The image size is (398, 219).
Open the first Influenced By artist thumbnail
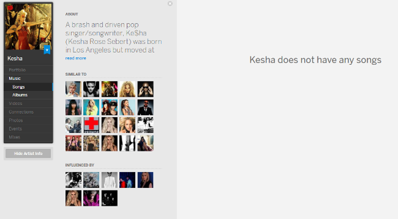coord(73,180)
